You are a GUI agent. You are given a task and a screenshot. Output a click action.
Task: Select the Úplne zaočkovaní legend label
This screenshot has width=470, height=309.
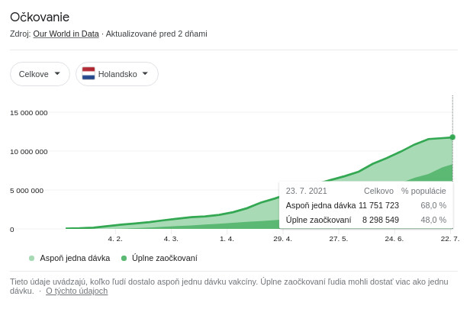pyautogui.click(x=164, y=258)
